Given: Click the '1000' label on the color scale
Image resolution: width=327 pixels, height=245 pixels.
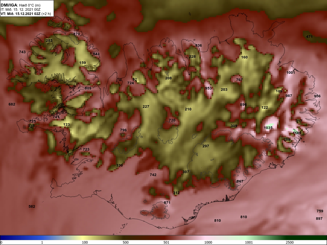Looking at the screenshot, I should click(x=208, y=242).
